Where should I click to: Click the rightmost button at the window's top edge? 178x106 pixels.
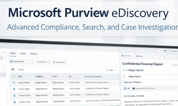[x=173, y=51]
